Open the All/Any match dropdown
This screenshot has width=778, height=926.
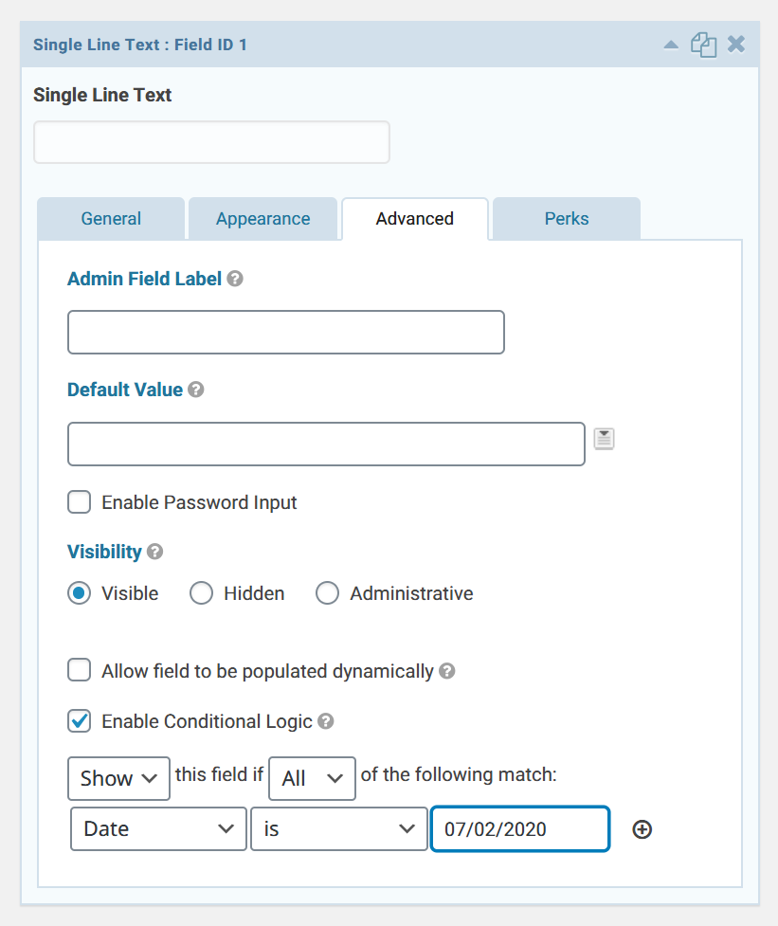(x=313, y=778)
